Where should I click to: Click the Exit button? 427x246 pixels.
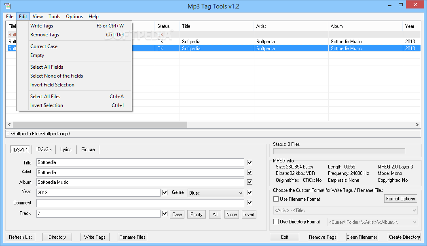[x=284, y=237]
